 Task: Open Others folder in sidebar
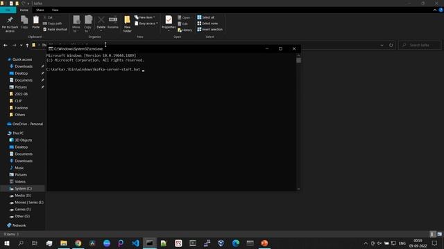[x=20, y=115]
